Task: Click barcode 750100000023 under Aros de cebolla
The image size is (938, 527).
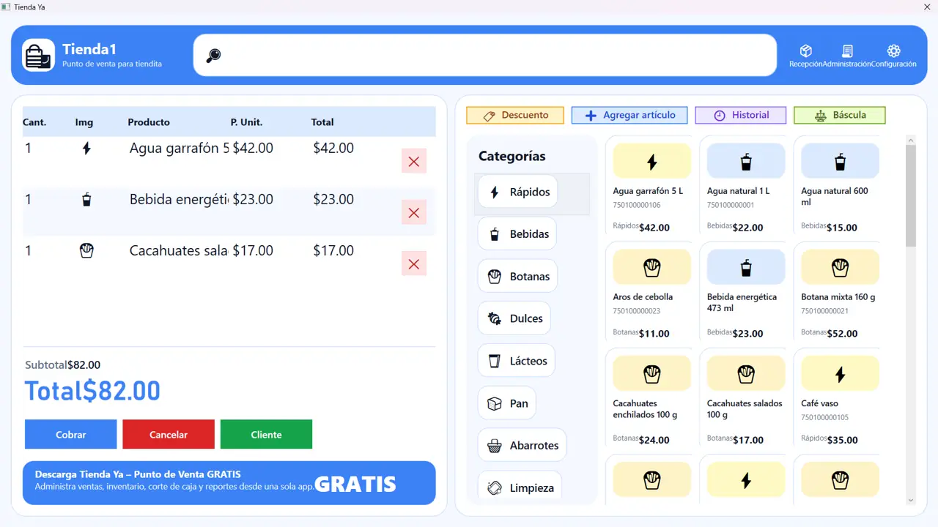Action: 637,311
